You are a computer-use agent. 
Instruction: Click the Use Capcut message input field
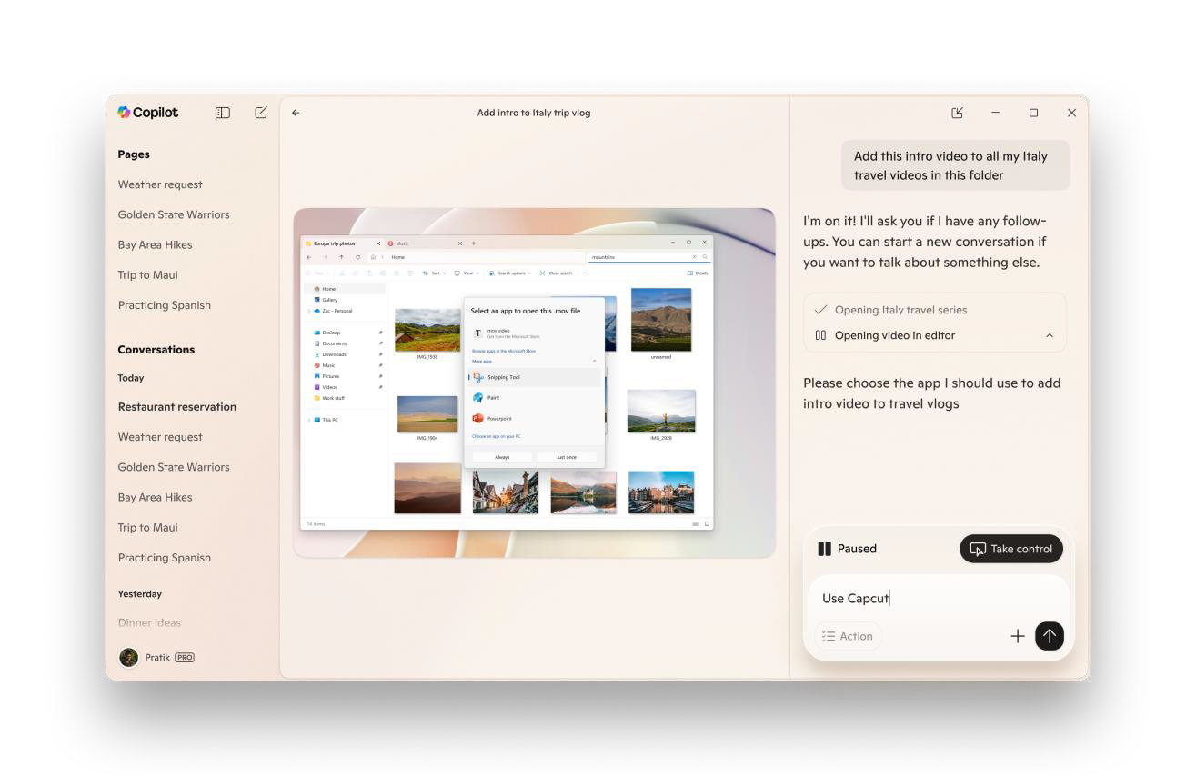(x=937, y=598)
